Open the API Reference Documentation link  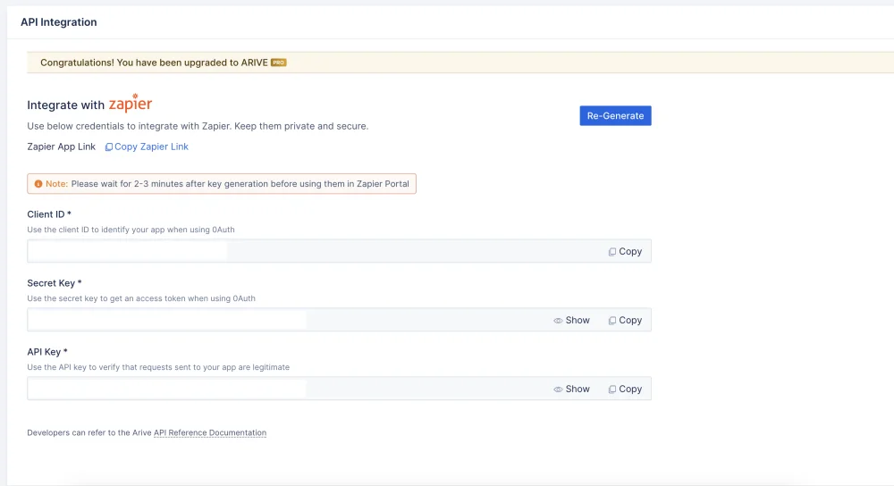pyautogui.click(x=210, y=432)
